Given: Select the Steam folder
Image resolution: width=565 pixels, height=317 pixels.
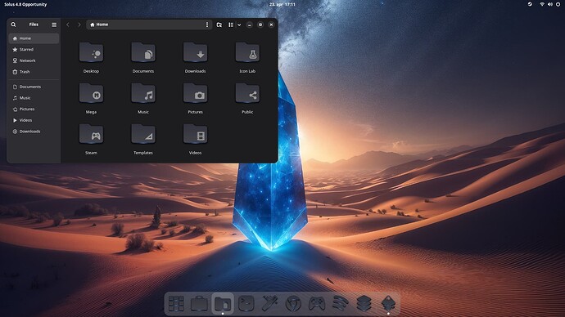Looking at the screenshot, I should (91, 134).
